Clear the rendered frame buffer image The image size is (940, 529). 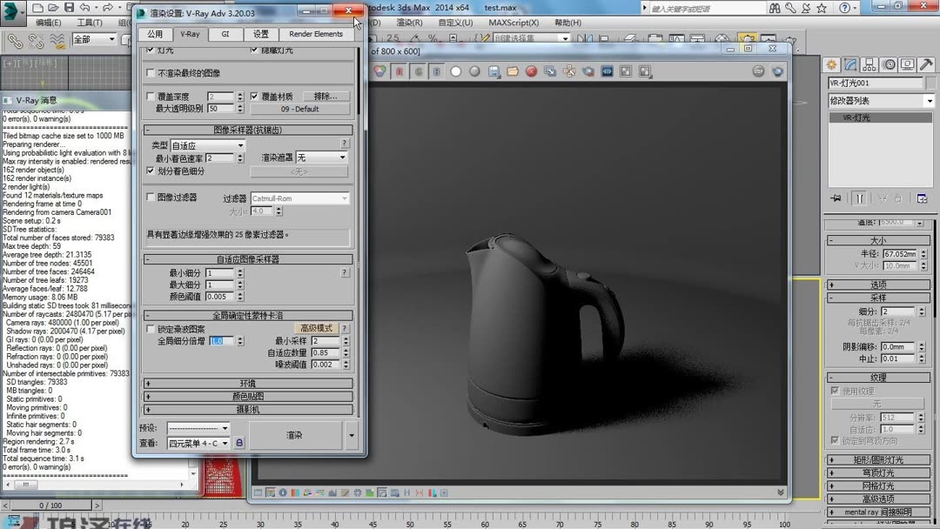(532, 70)
